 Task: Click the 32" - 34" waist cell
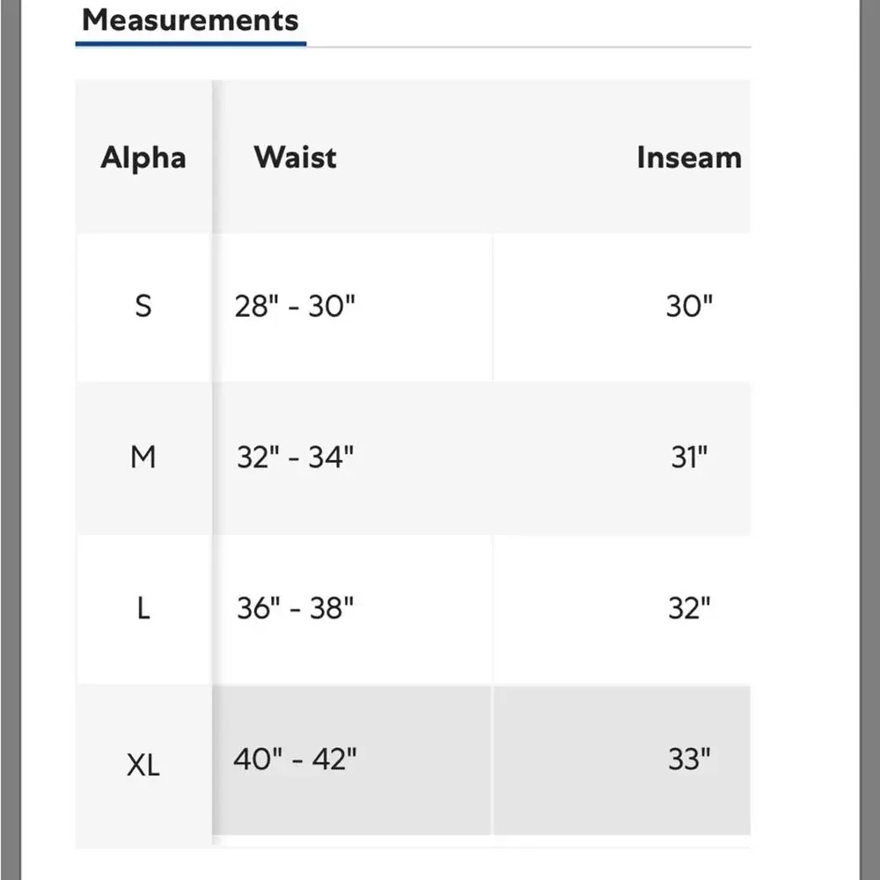point(353,458)
